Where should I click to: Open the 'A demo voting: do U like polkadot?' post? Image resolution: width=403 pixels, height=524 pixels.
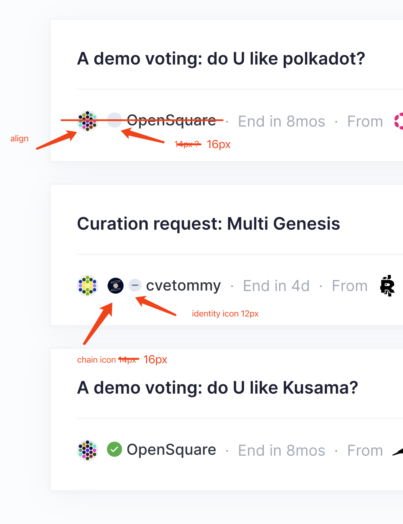[x=221, y=58]
